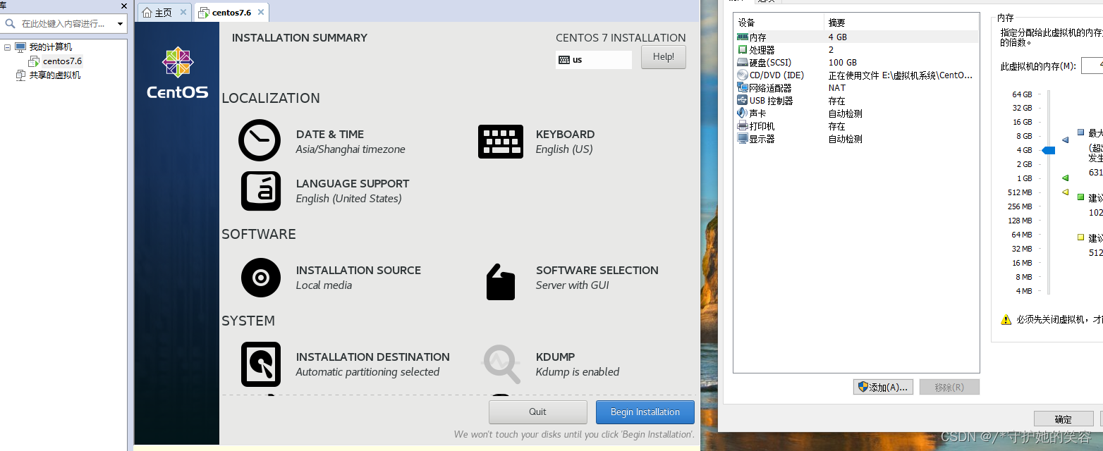Select the 网络适配器 NAT row
The width and height of the screenshot is (1103, 451).
[856, 87]
